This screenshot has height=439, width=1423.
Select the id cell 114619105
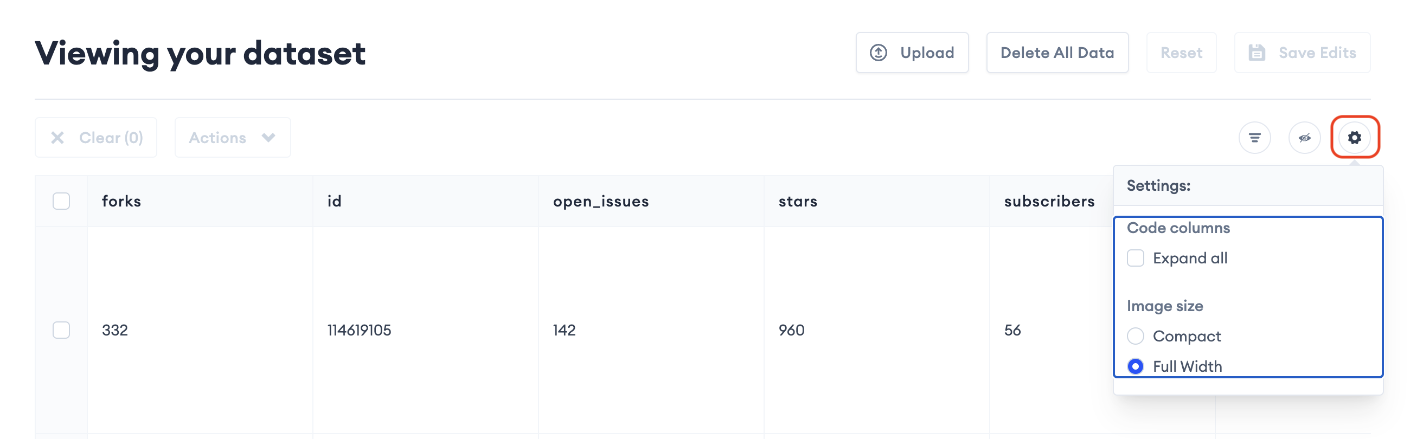point(359,330)
